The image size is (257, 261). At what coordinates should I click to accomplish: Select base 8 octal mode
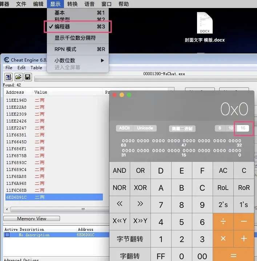coord(220,128)
